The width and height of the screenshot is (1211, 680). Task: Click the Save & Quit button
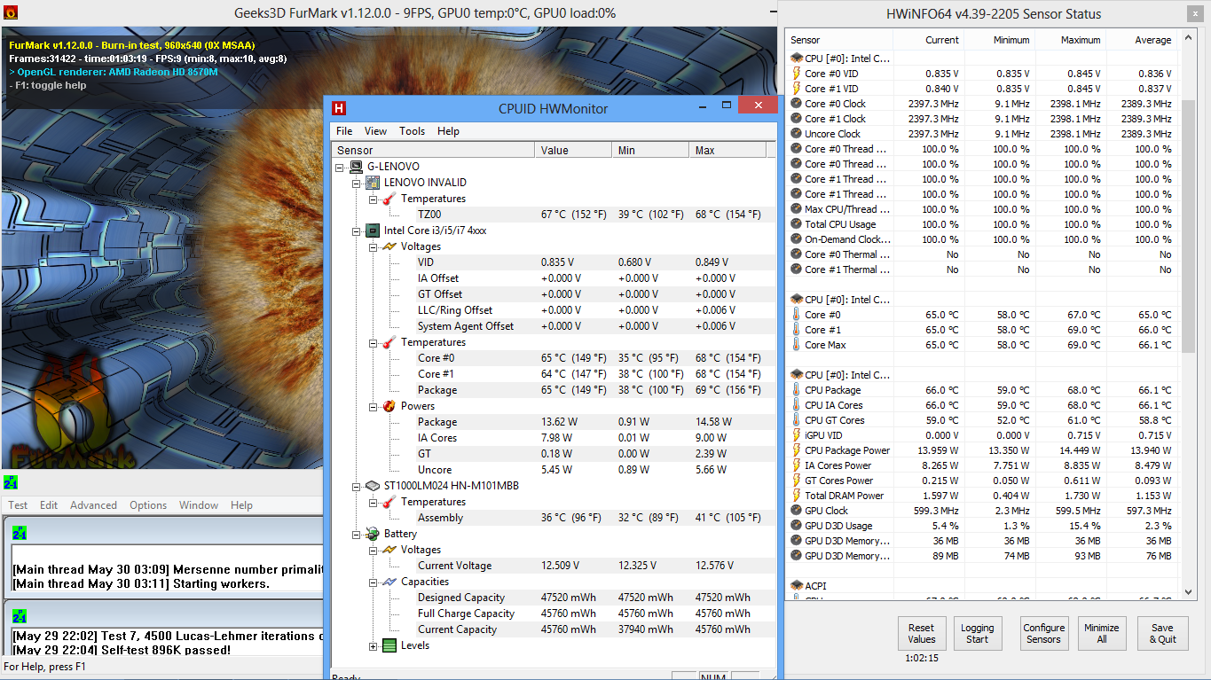point(1162,633)
